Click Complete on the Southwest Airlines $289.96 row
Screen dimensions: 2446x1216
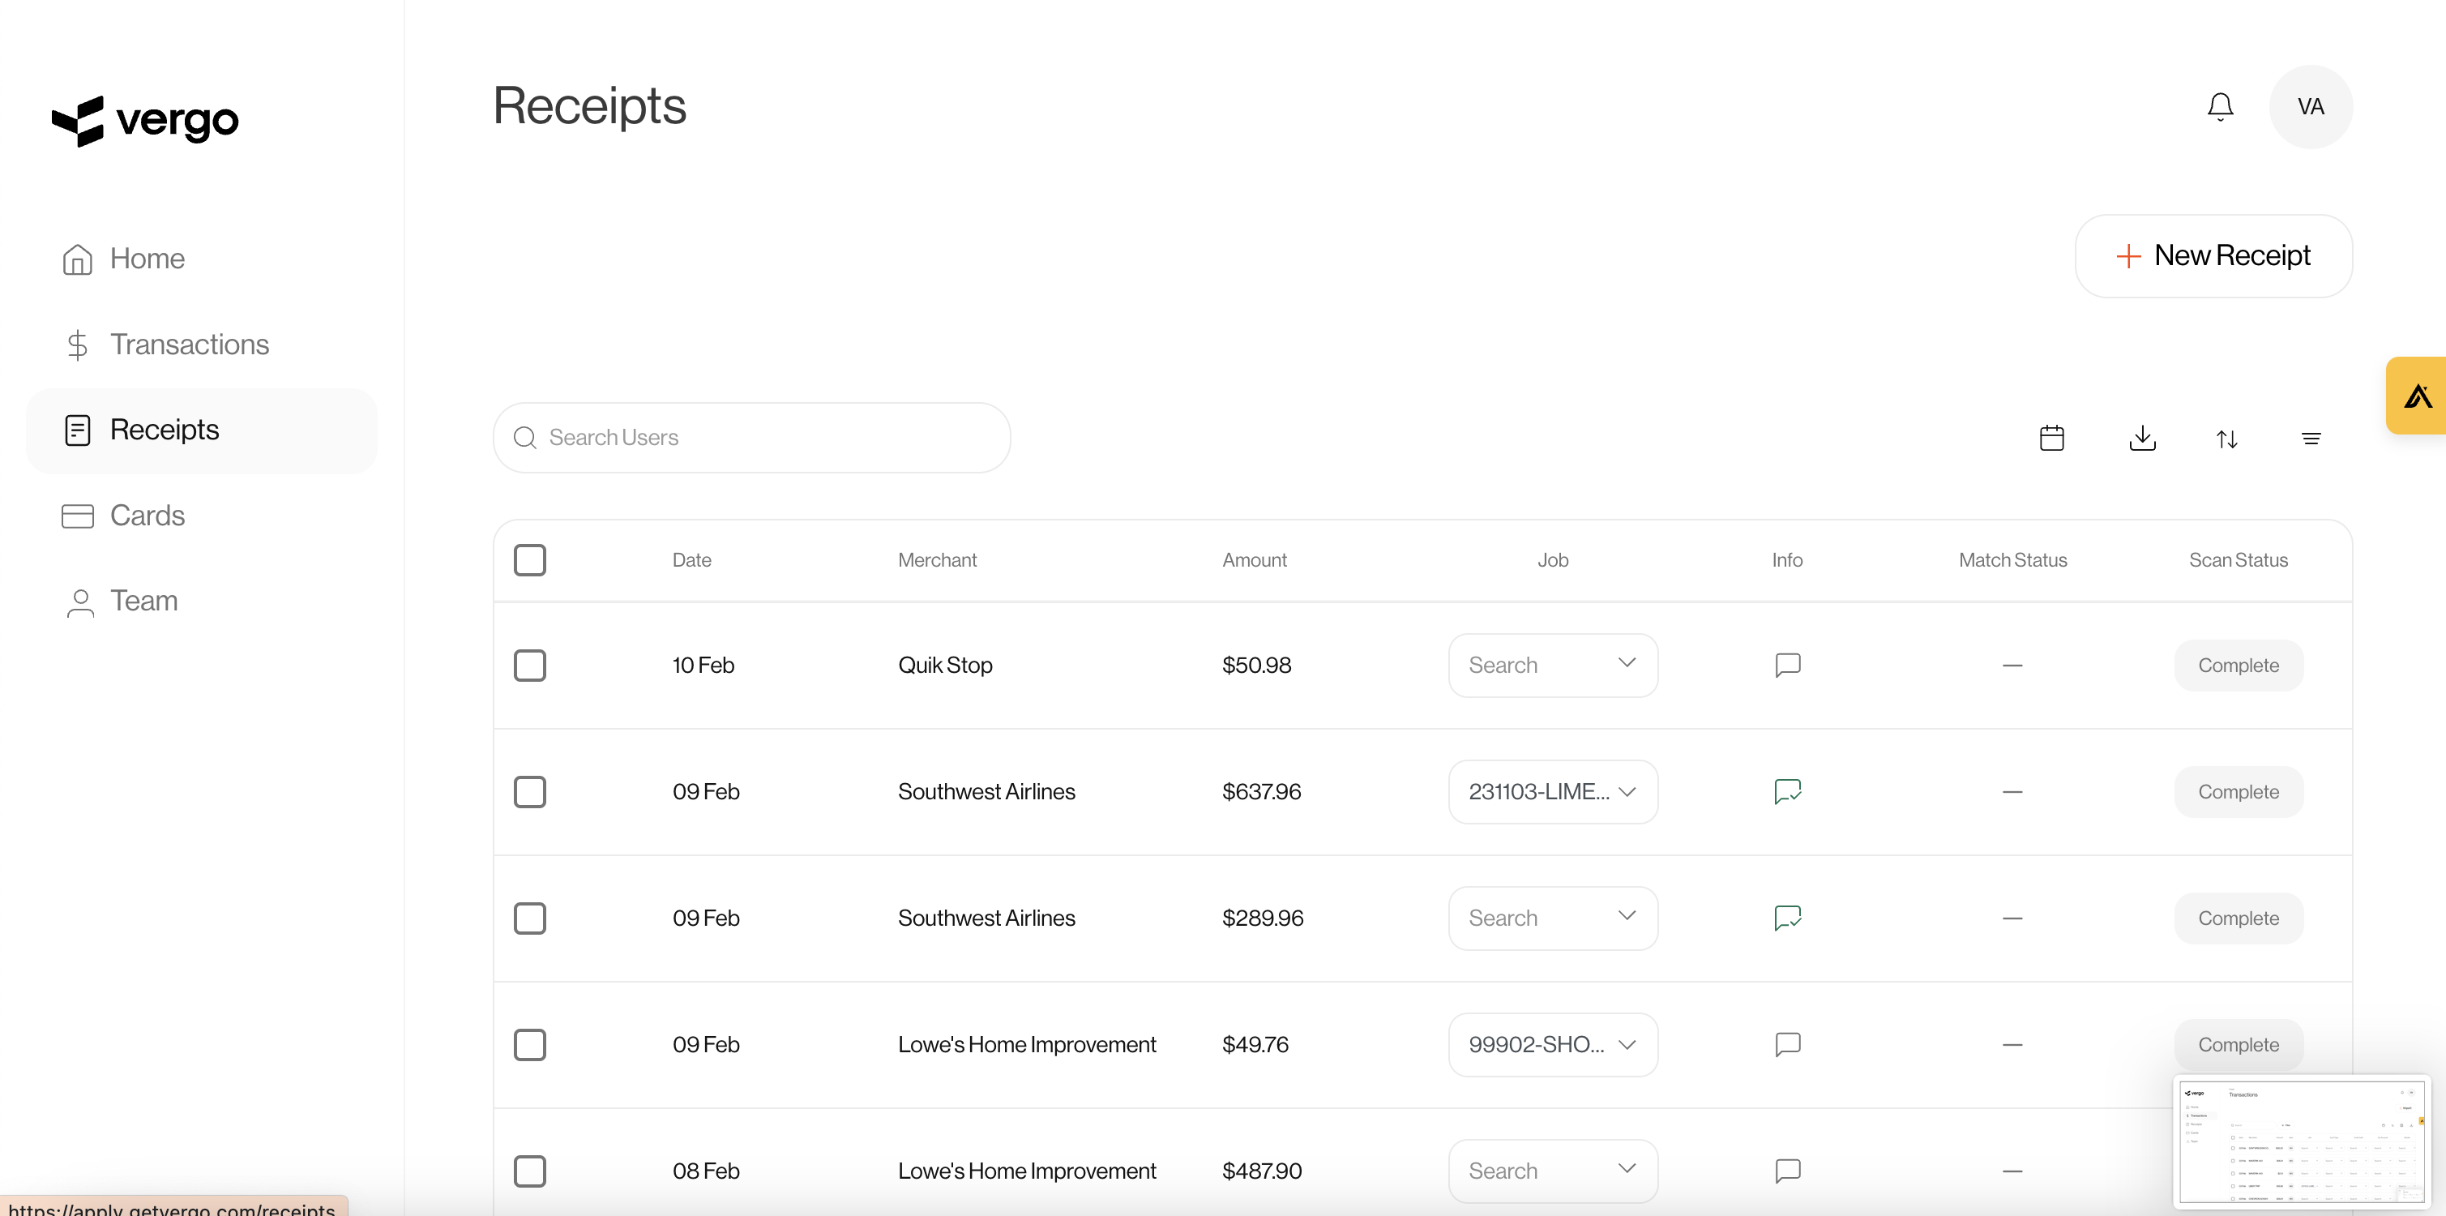(2238, 918)
